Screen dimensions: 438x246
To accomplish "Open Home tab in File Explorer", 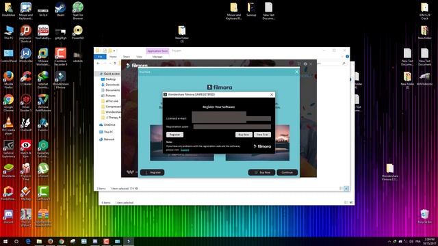I will pos(113,57).
